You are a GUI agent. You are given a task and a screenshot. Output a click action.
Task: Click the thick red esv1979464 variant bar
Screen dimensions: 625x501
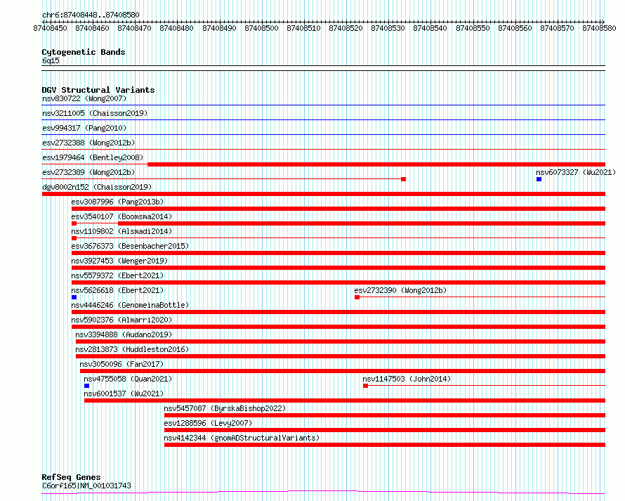(x=376, y=164)
